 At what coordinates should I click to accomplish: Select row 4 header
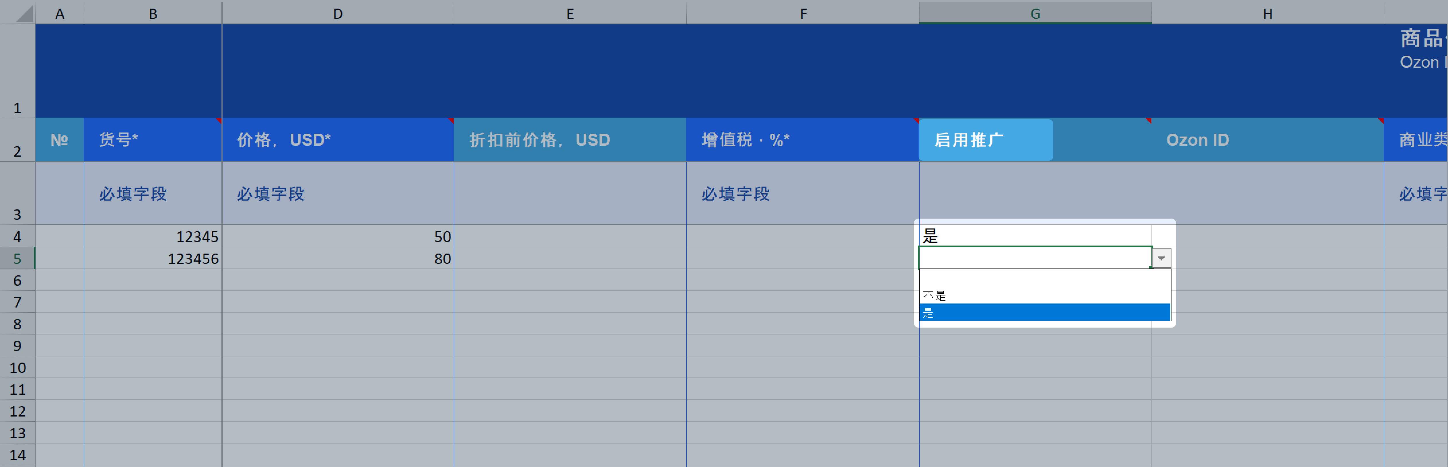17,237
